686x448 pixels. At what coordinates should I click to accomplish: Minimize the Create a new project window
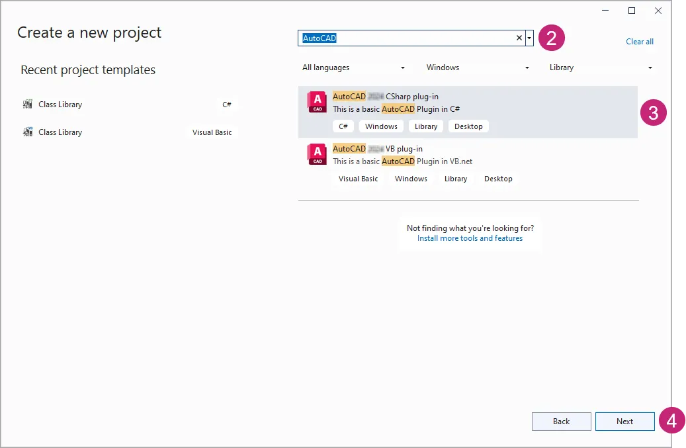coord(605,11)
